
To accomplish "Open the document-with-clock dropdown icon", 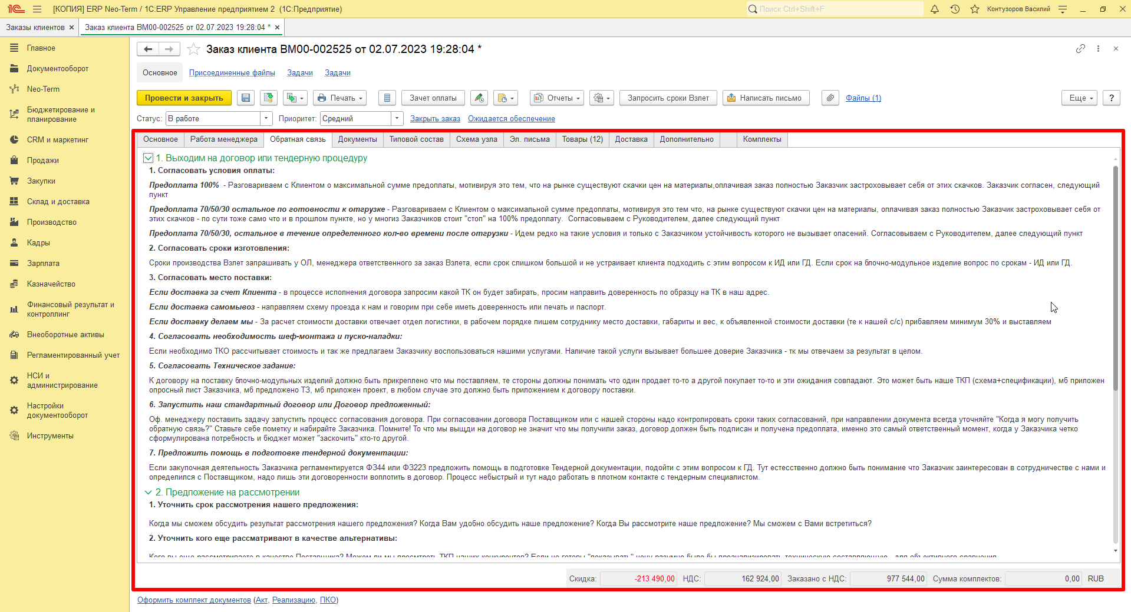I will click(x=506, y=98).
